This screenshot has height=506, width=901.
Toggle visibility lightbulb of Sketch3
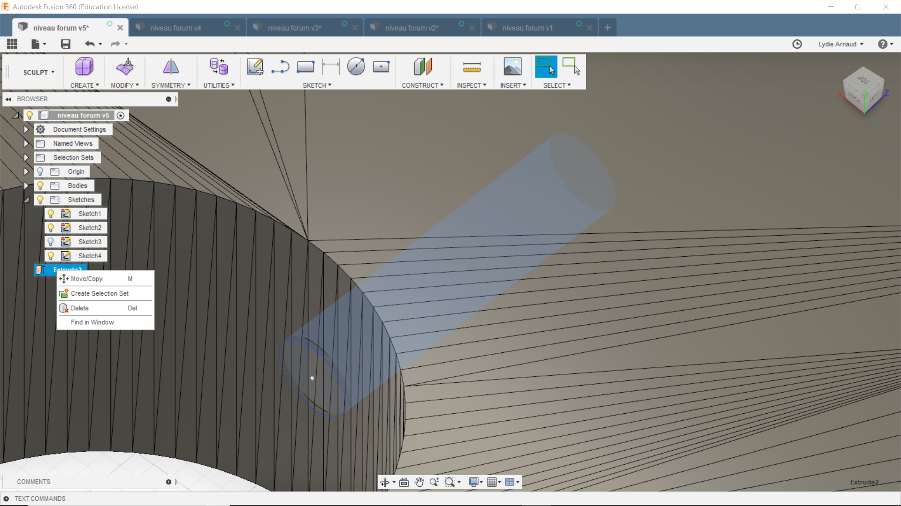coord(51,242)
